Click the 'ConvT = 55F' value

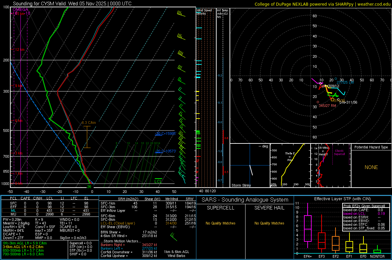[45, 227]
